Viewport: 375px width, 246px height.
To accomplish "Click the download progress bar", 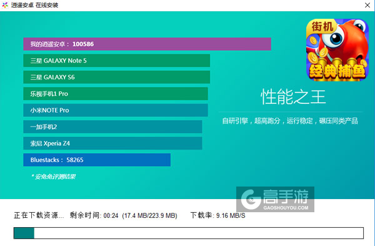I will click(x=189, y=233).
